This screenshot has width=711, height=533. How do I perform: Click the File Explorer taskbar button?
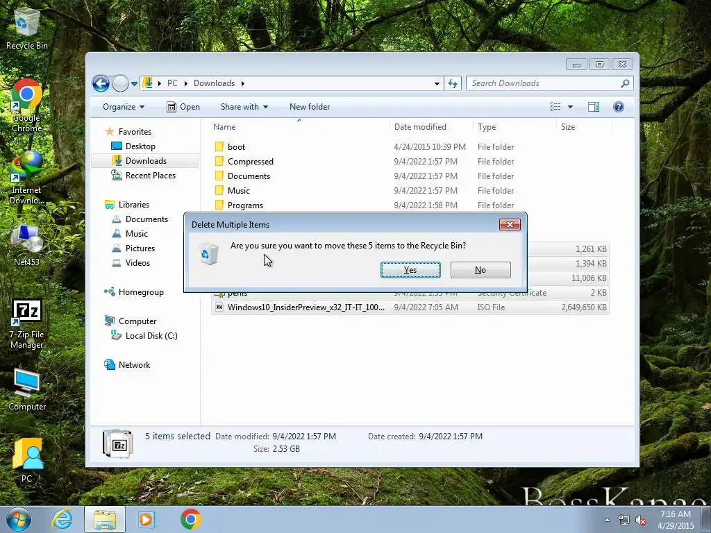click(x=105, y=519)
